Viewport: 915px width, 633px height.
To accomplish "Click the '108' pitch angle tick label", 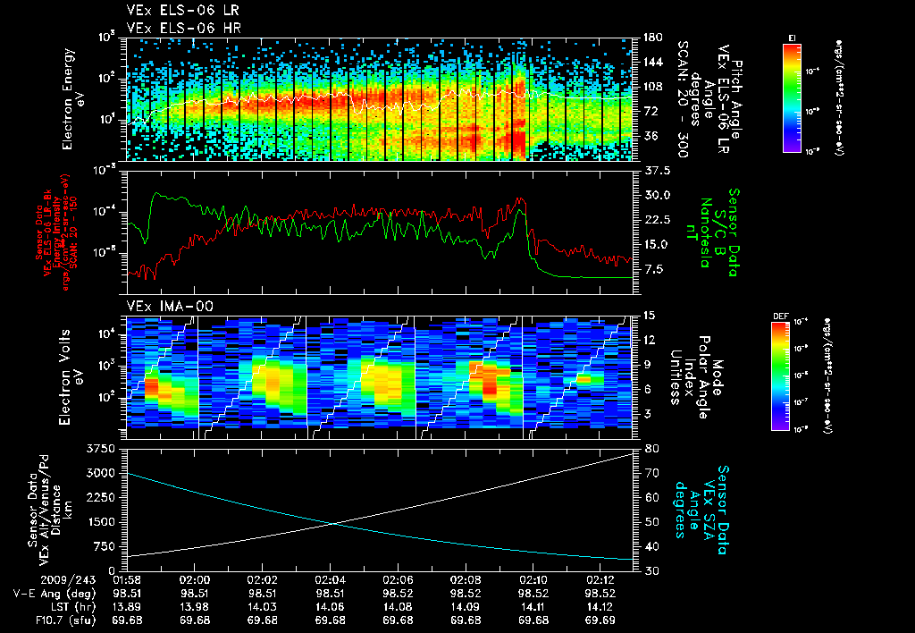I will tap(652, 87).
